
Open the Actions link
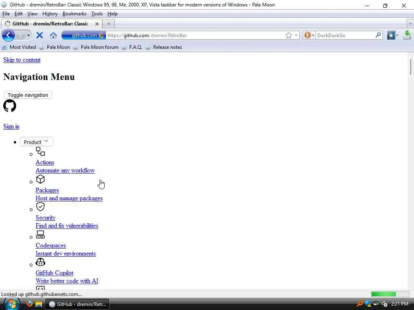[45, 162]
